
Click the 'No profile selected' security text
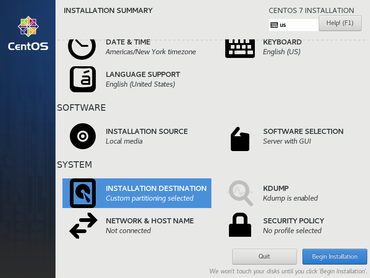(292, 231)
